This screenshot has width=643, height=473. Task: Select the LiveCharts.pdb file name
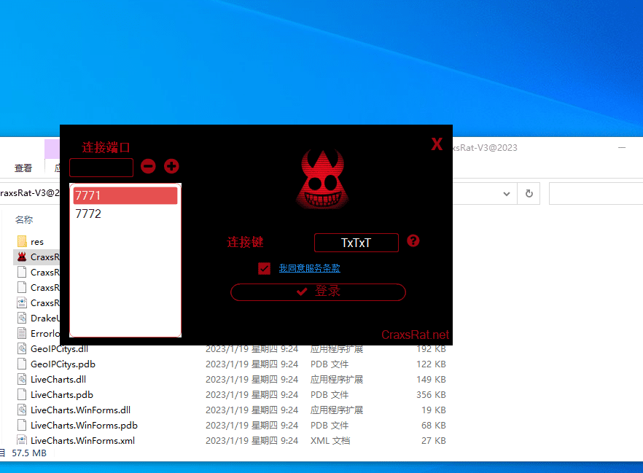tap(61, 395)
